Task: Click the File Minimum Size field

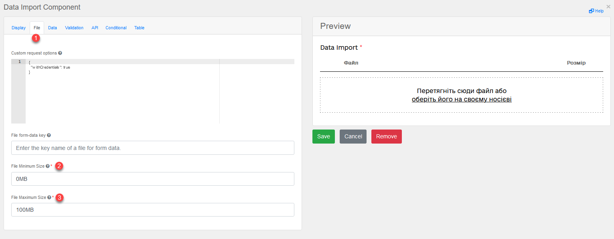Action: (153, 179)
